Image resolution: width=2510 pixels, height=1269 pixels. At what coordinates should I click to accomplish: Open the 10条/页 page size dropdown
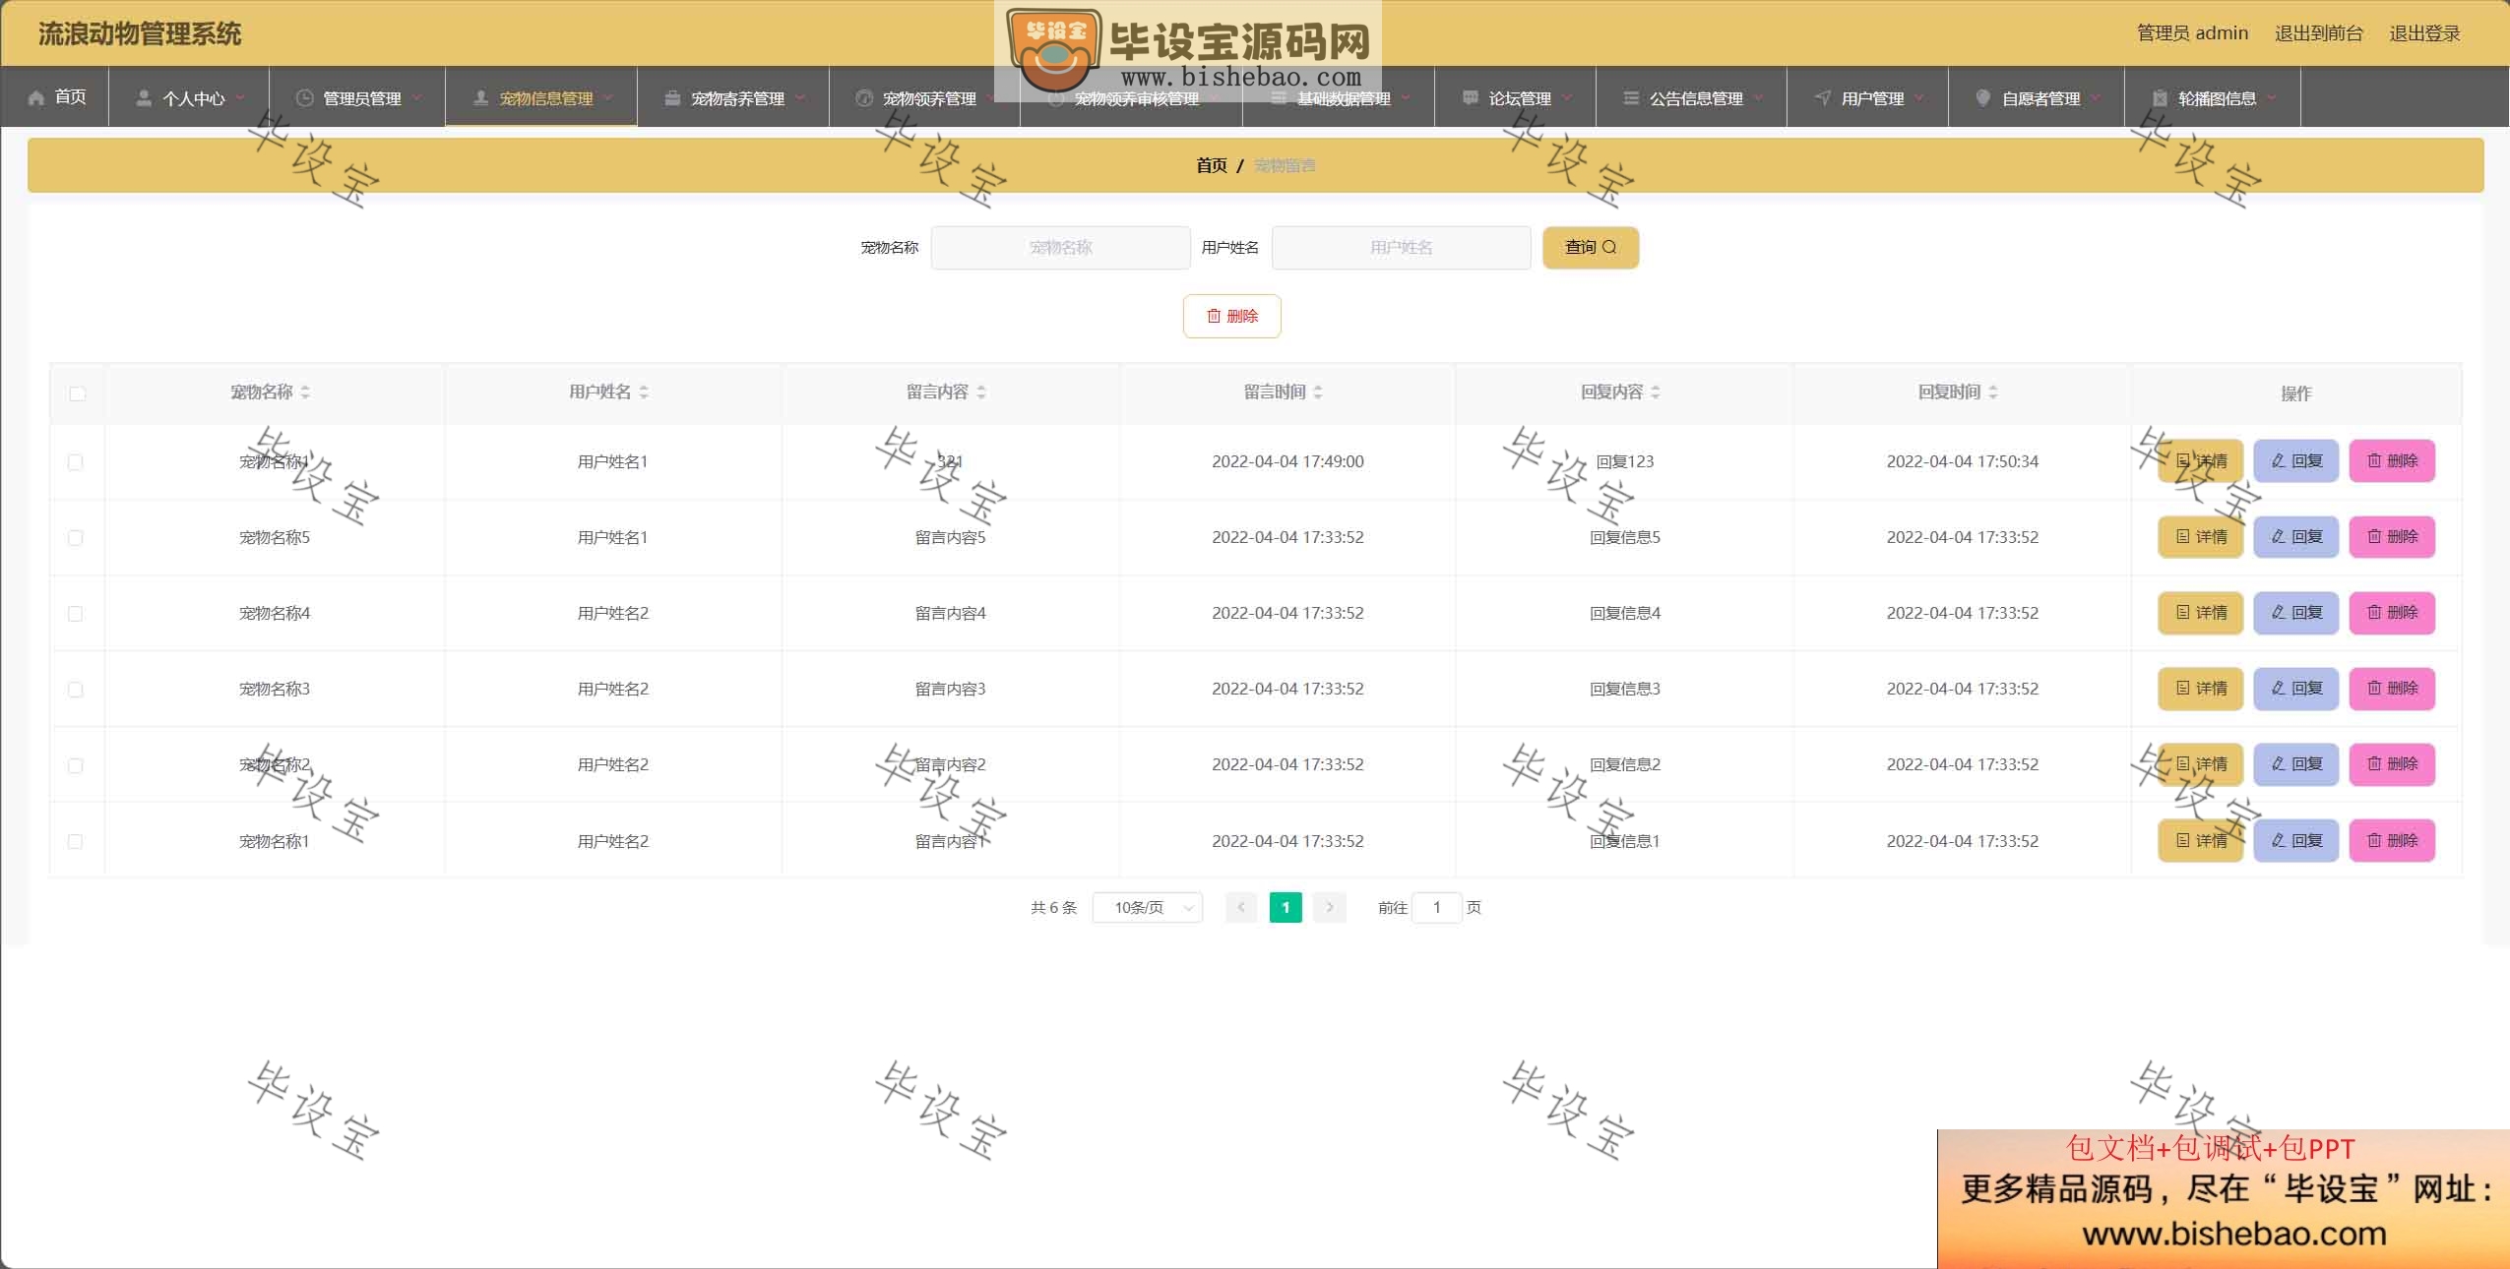1148,907
